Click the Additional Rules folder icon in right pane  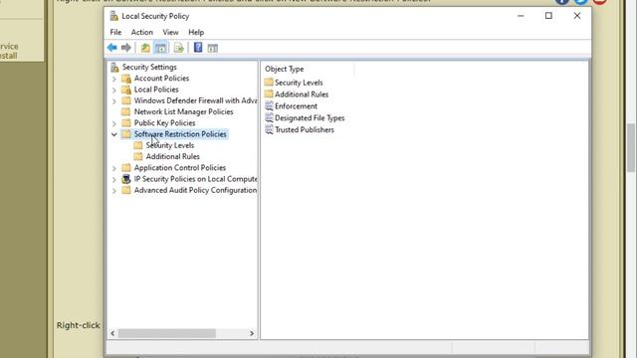[269, 93]
